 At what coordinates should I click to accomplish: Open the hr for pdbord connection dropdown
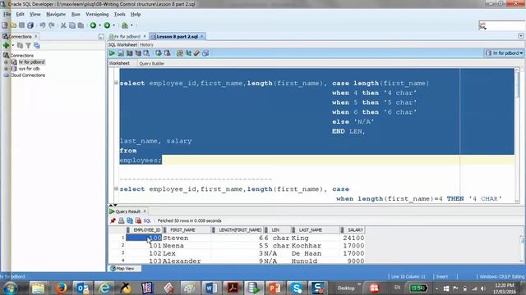pyautogui.click(x=504, y=53)
